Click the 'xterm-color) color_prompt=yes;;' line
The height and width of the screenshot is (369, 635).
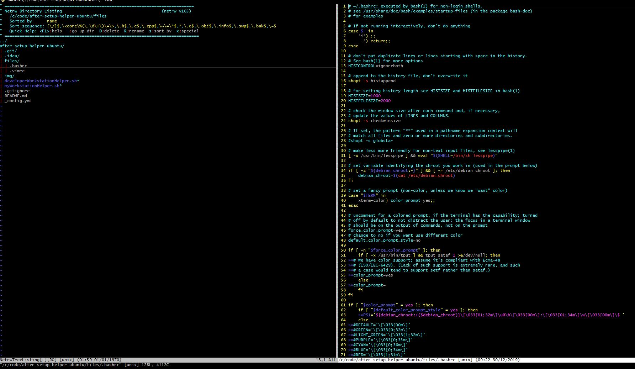pos(397,200)
